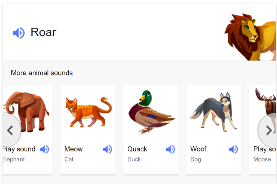Click the Woof label on dog card
Screen dimensions: 277x184
[x=198, y=149]
